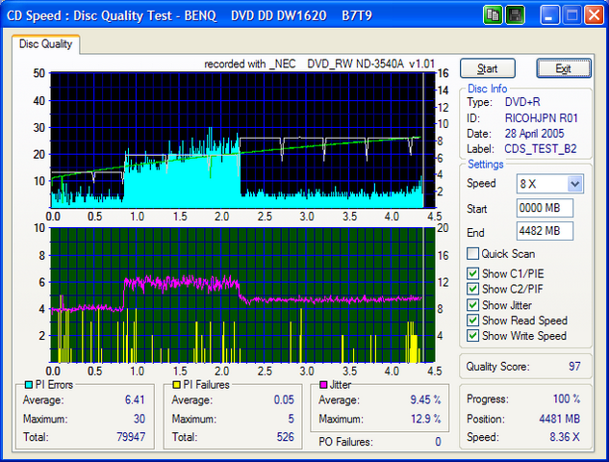Disable the Show Jitter option
Viewport: 609px width, 462px height.
[x=472, y=305]
